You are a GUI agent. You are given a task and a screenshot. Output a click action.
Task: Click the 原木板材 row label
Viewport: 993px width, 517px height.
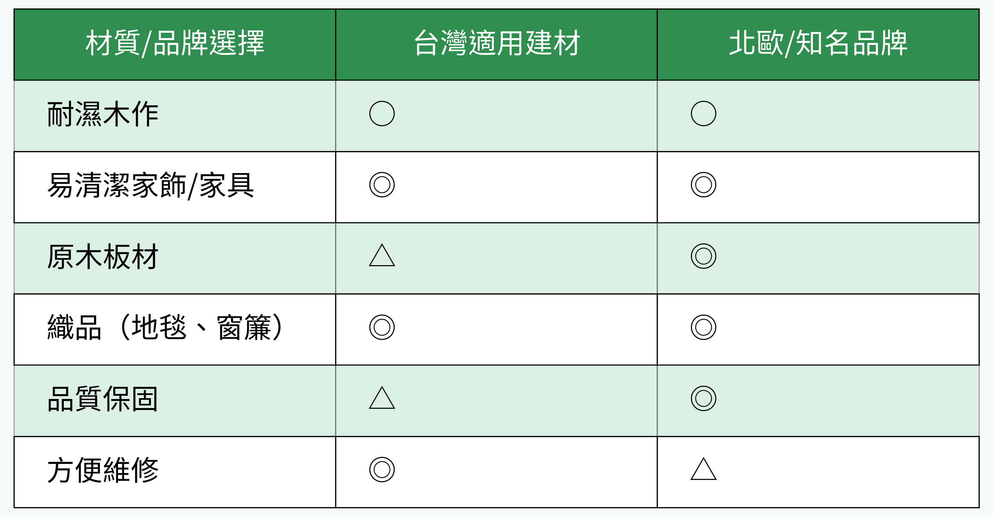tap(102, 257)
